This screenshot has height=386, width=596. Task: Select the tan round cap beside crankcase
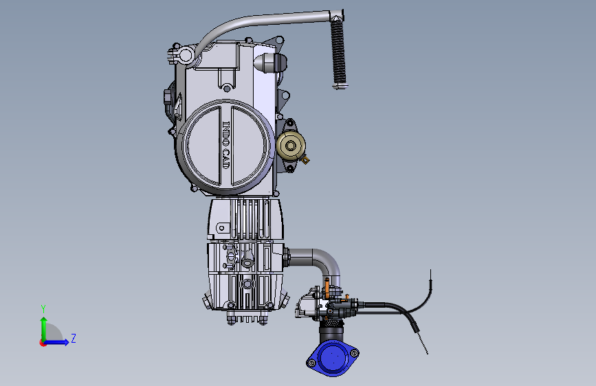(x=291, y=146)
